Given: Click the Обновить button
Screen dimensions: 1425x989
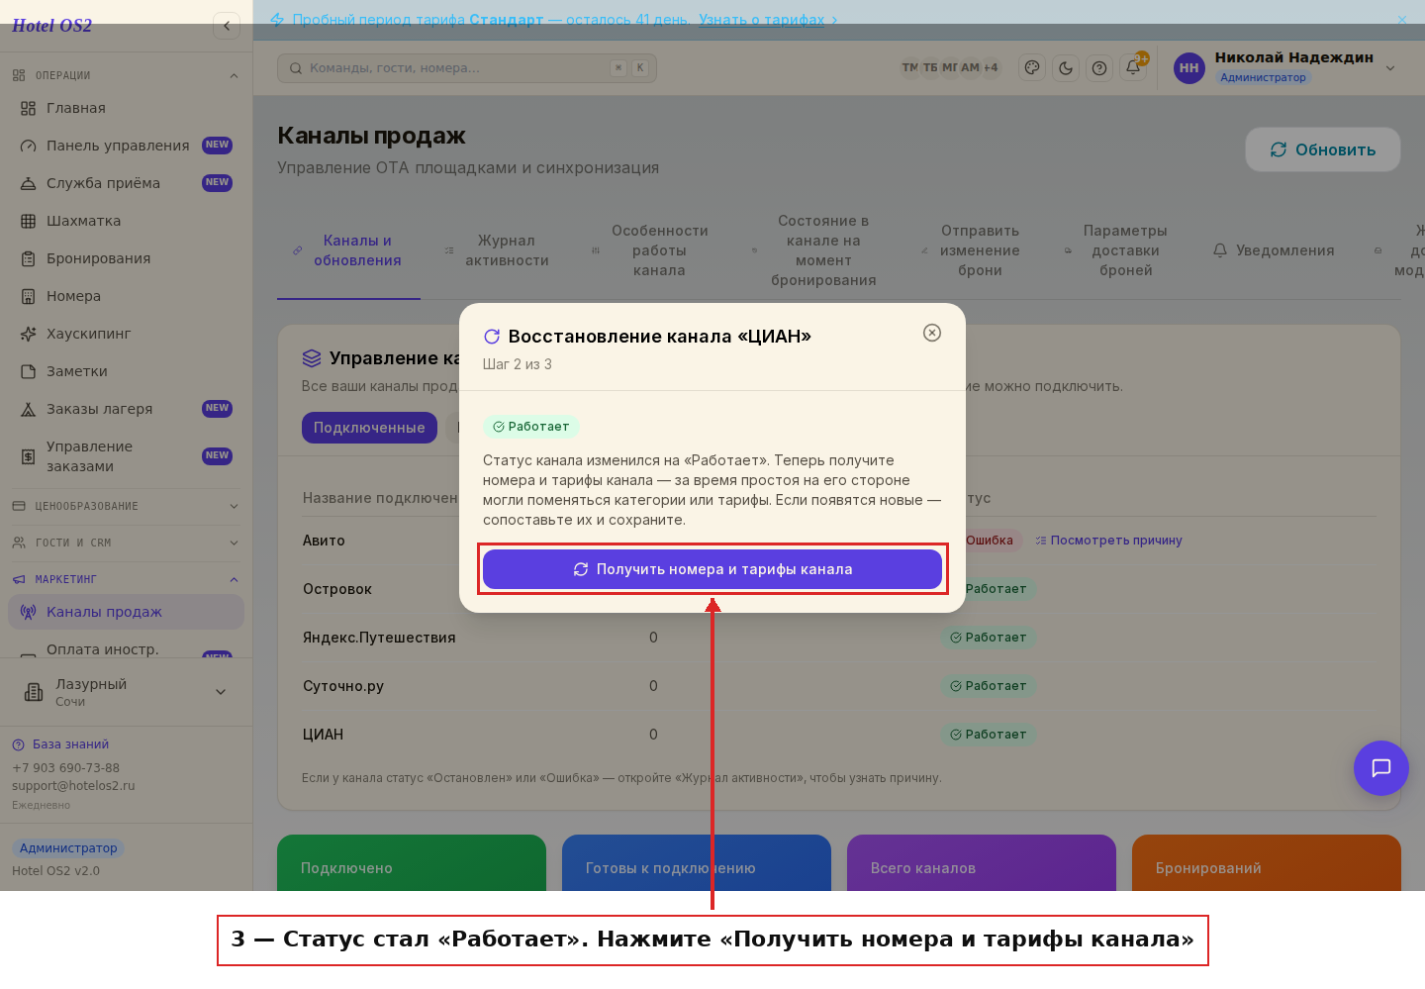Looking at the screenshot, I should (x=1323, y=149).
